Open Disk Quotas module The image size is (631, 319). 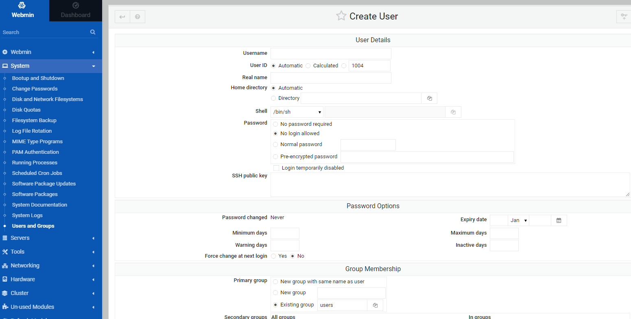26,110
